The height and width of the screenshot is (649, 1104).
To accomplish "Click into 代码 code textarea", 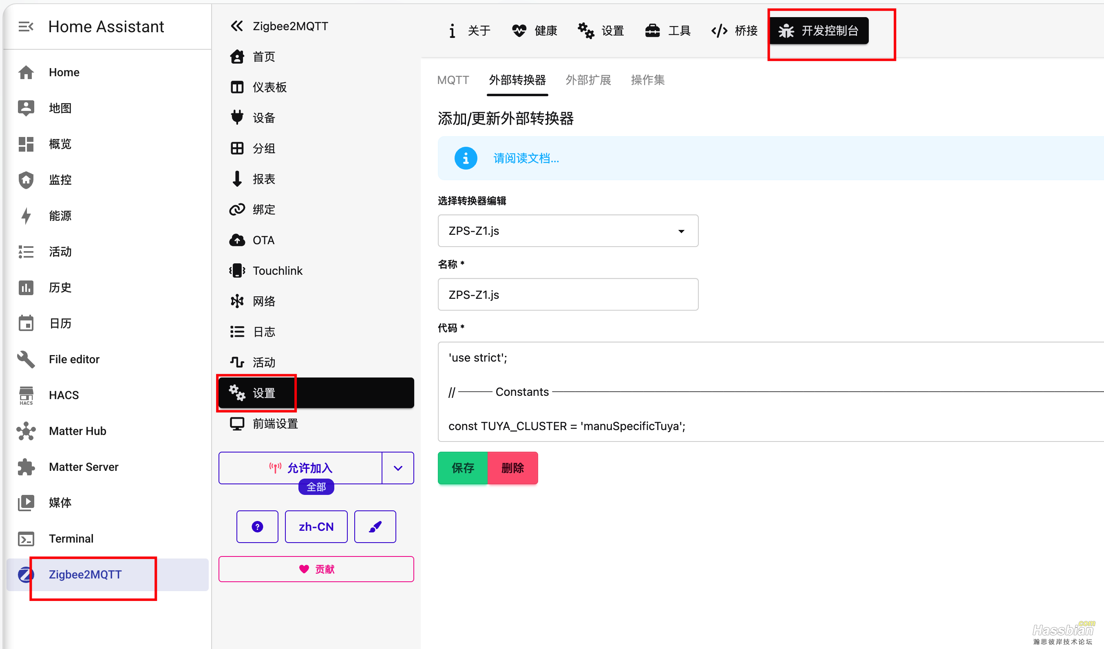I will (x=771, y=392).
